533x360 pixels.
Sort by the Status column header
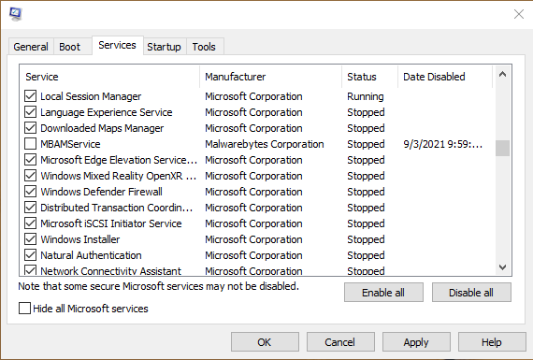pos(370,77)
